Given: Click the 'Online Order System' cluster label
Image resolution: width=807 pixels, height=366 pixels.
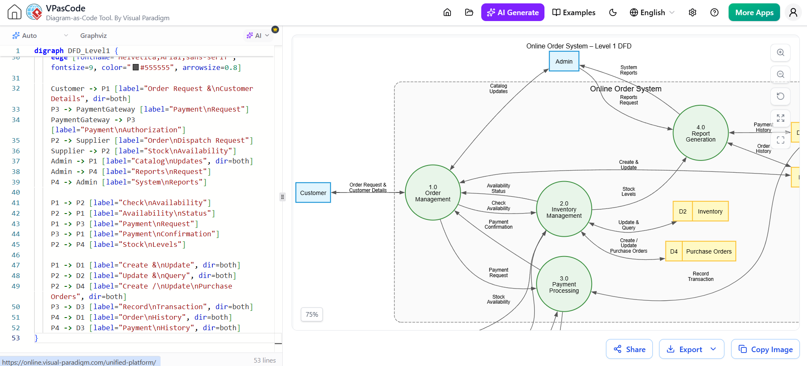Looking at the screenshot, I should tap(625, 89).
